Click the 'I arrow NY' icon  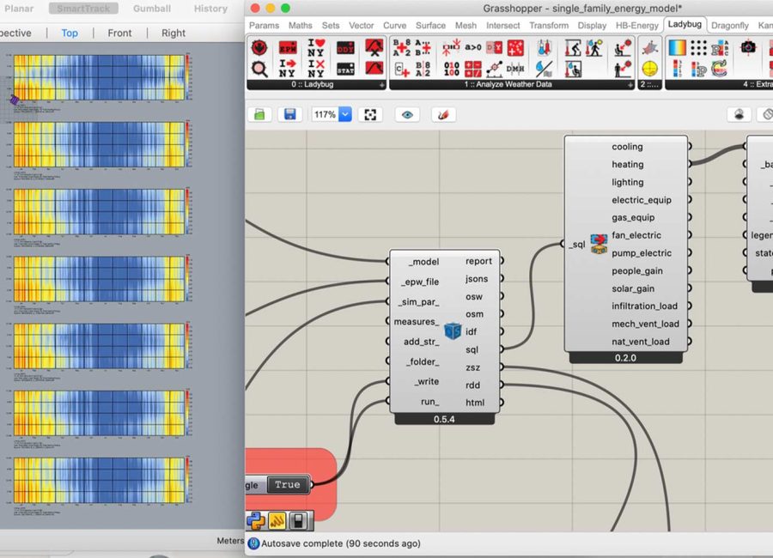tap(288, 69)
